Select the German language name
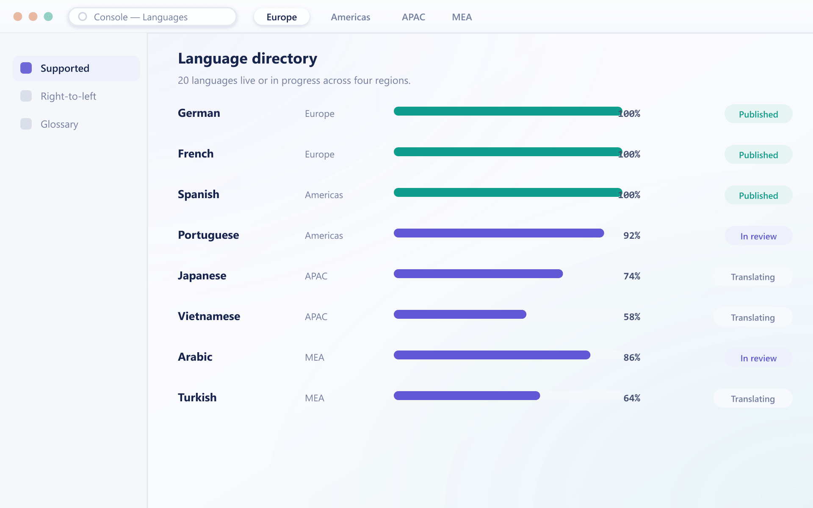The image size is (813, 508). 199,113
